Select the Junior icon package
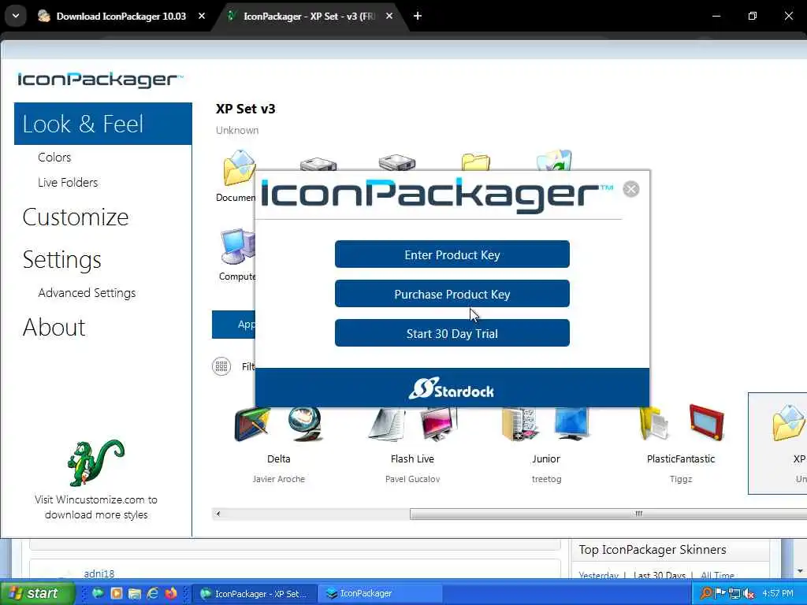Viewport: 807px width, 605px height. pyautogui.click(x=546, y=446)
